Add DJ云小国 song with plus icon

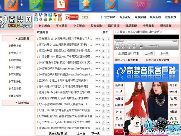tap(108, 105)
